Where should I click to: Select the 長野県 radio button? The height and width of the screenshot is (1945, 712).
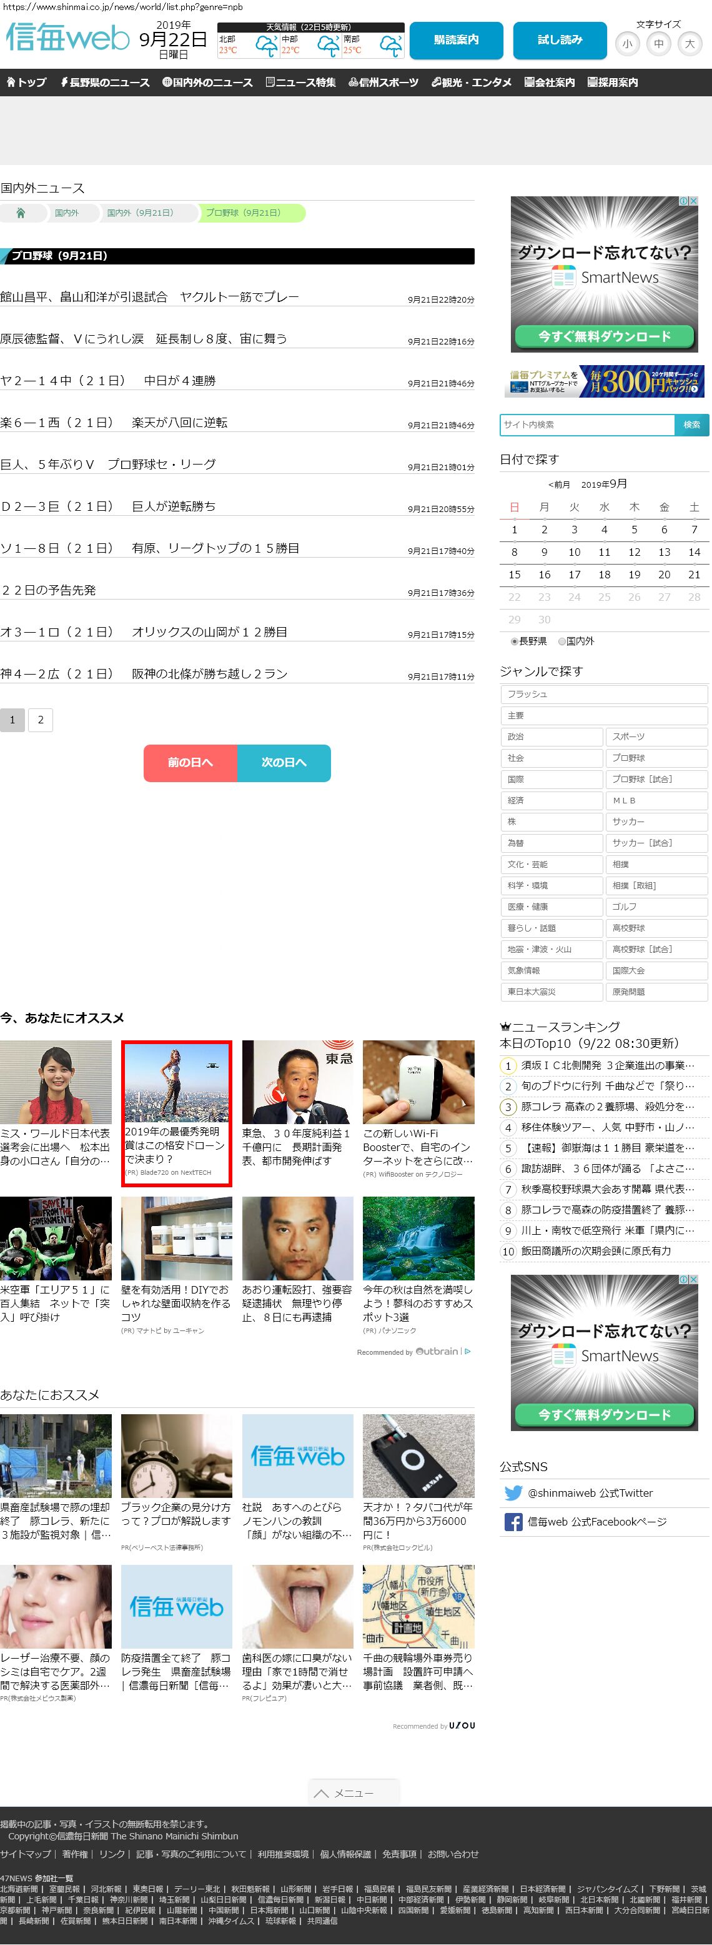(515, 642)
